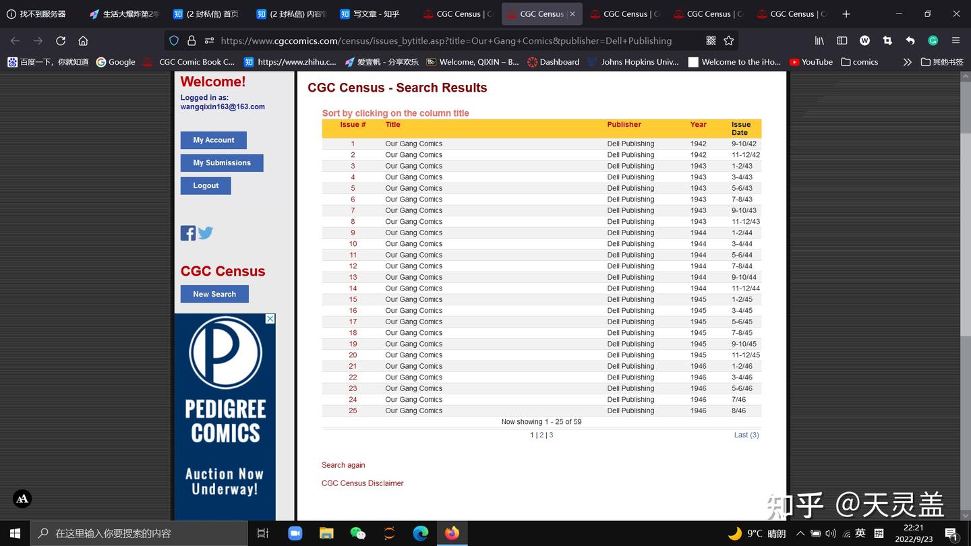Bookmark this page with the star icon

pyautogui.click(x=729, y=40)
